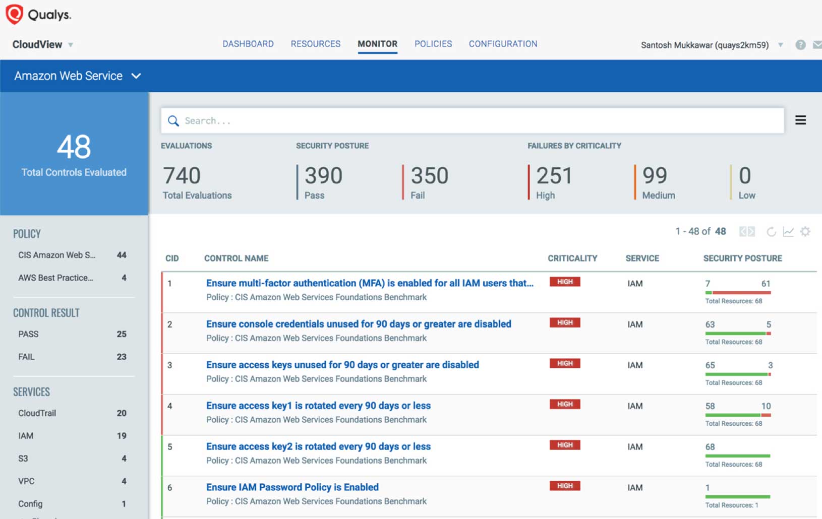Filter controls by FAIL result

[x=26, y=357]
